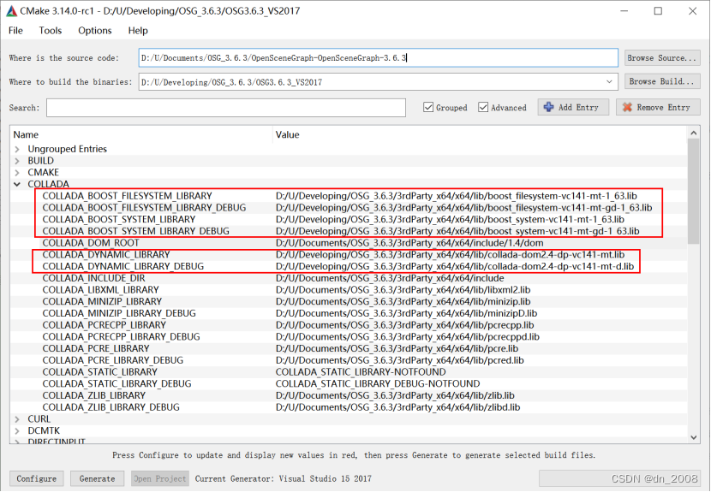Click the Name column header
The image size is (711, 492).
26,134
